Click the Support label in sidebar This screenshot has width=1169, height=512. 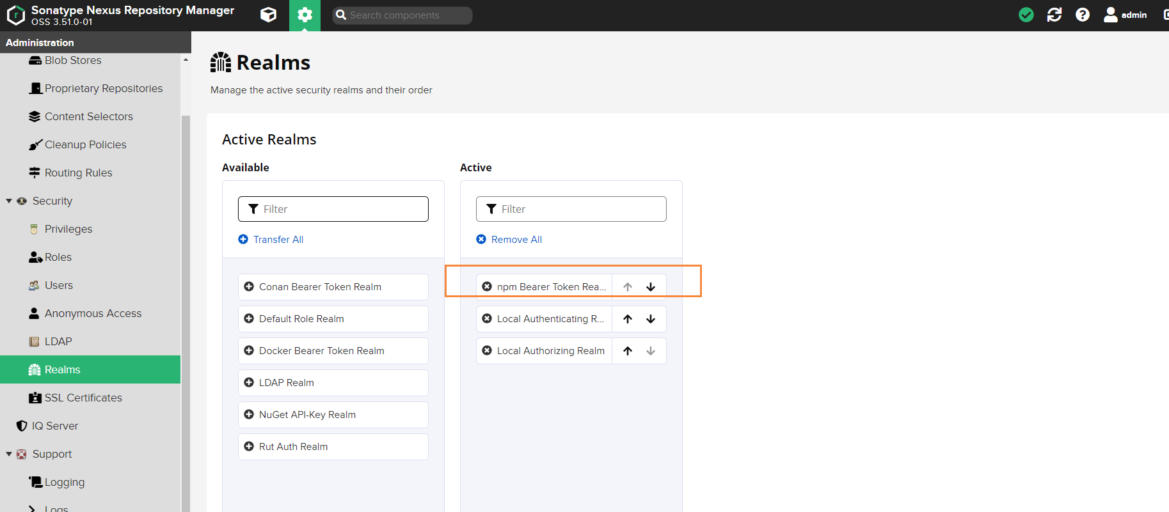click(x=52, y=454)
